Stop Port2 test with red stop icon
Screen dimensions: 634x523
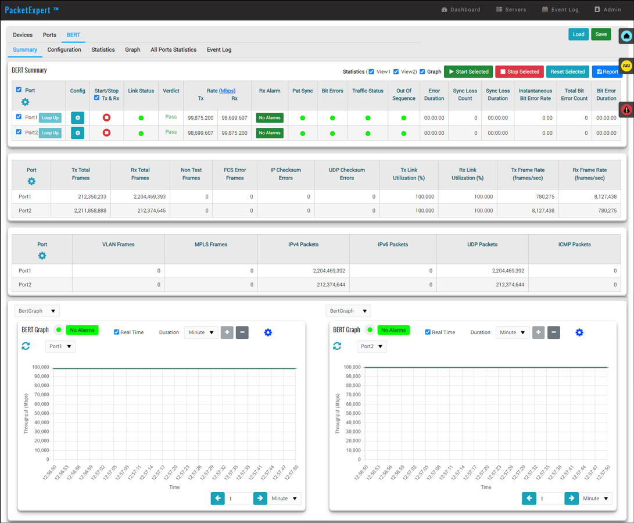click(106, 132)
